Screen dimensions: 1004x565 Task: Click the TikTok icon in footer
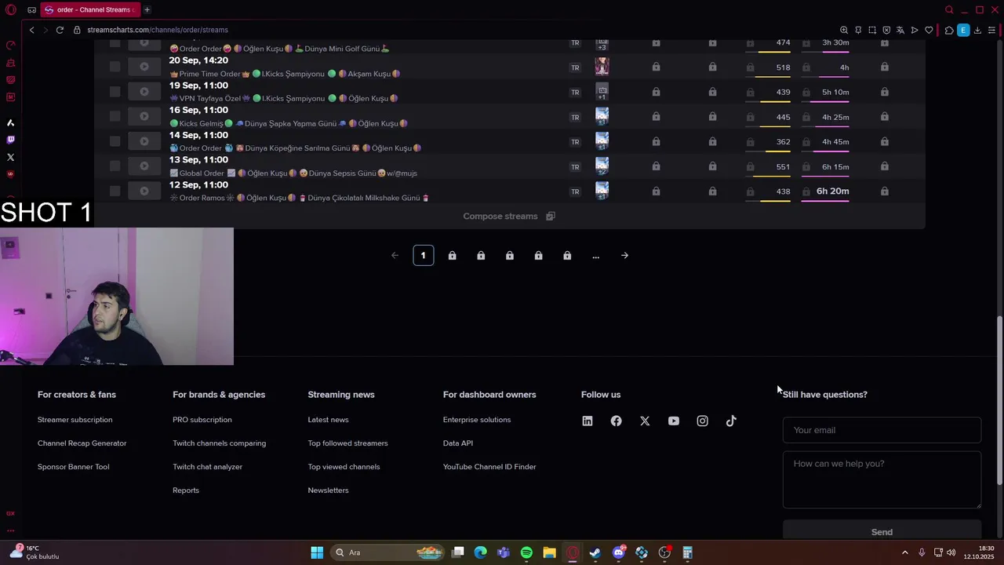(731, 421)
